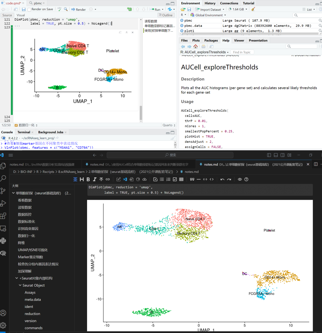
Task: Open the List view dropdown in Environment
Action: 309,9
